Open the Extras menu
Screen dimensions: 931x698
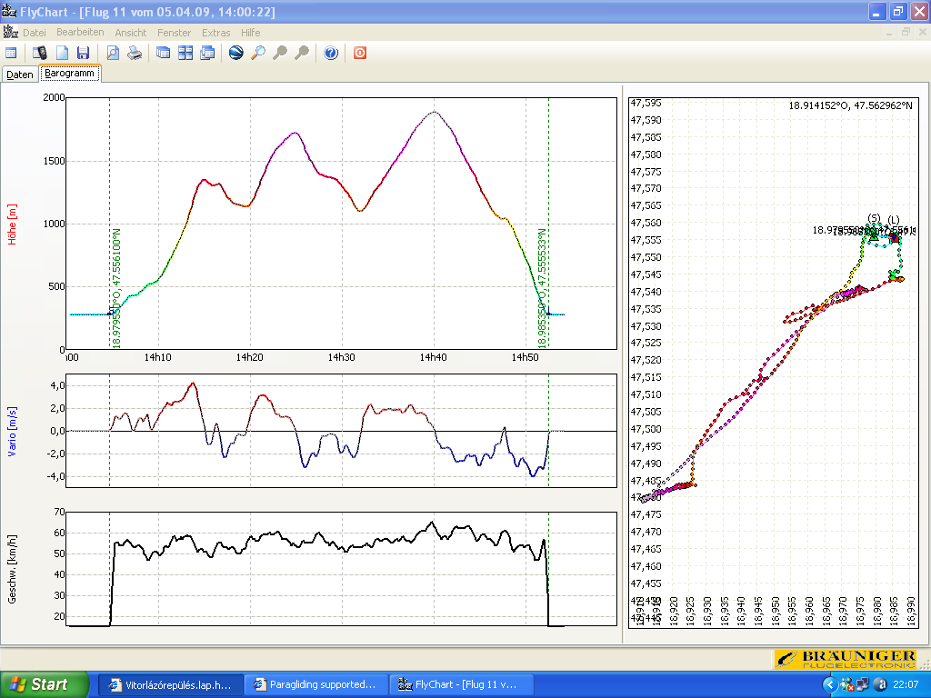pyautogui.click(x=215, y=33)
